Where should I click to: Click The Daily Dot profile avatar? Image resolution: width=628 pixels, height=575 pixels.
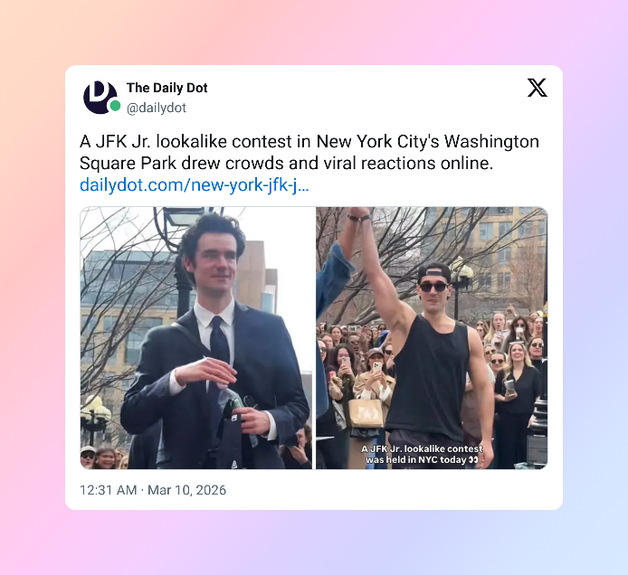click(100, 98)
